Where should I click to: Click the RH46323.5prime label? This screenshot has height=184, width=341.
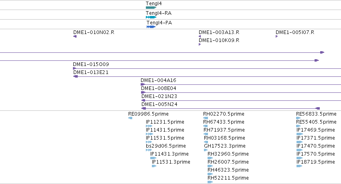coord(228,170)
